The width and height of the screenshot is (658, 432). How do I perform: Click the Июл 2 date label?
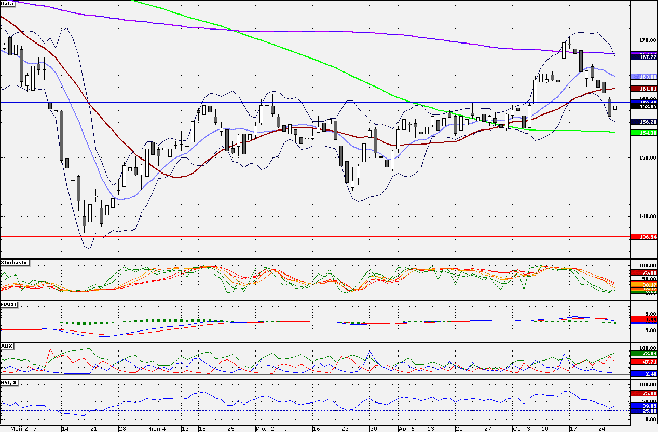[266, 429]
